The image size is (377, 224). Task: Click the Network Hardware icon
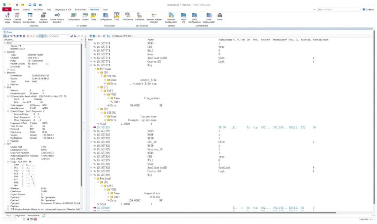point(43,17)
